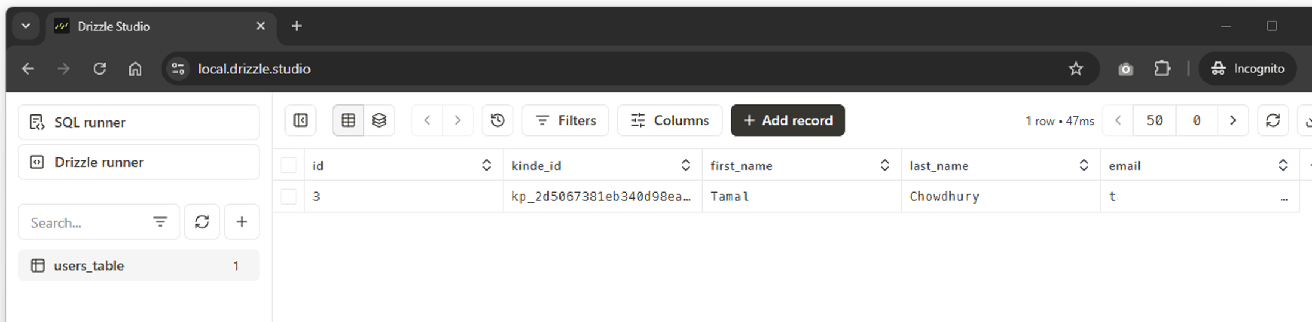
Task: Open the search filter options icon
Action: [x=160, y=222]
